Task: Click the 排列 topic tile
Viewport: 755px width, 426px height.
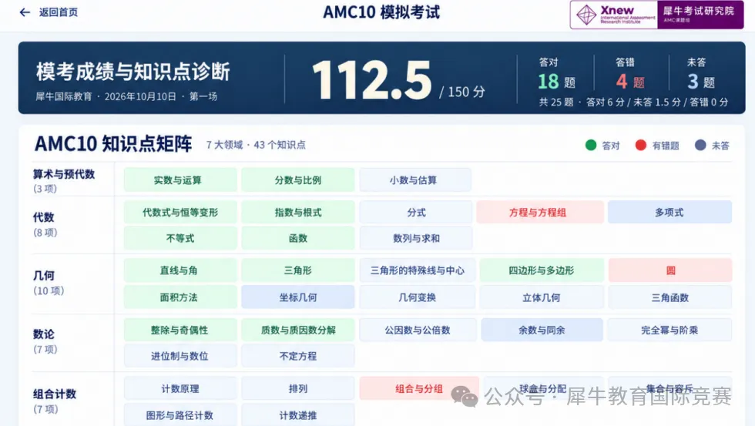Action: coord(297,388)
